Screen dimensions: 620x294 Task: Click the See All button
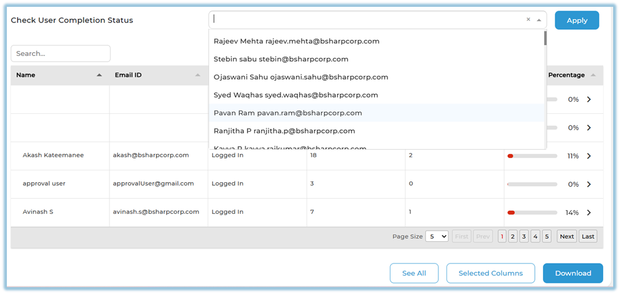click(414, 273)
